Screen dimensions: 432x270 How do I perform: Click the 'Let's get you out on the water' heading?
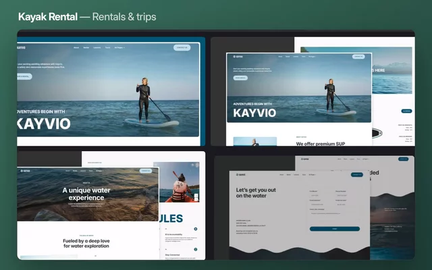click(256, 193)
